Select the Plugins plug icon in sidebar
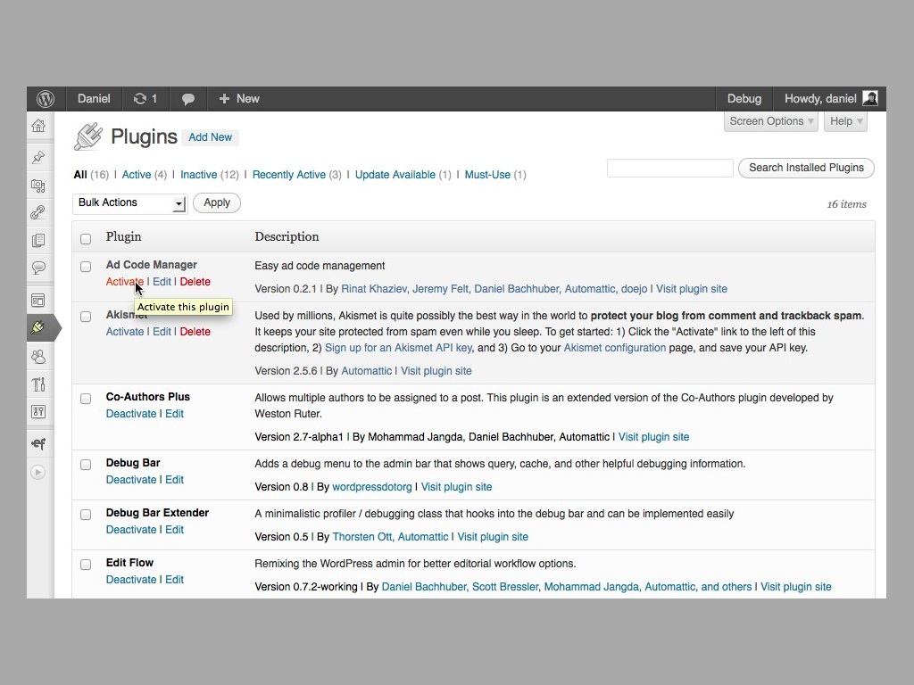 (x=38, y=327)
